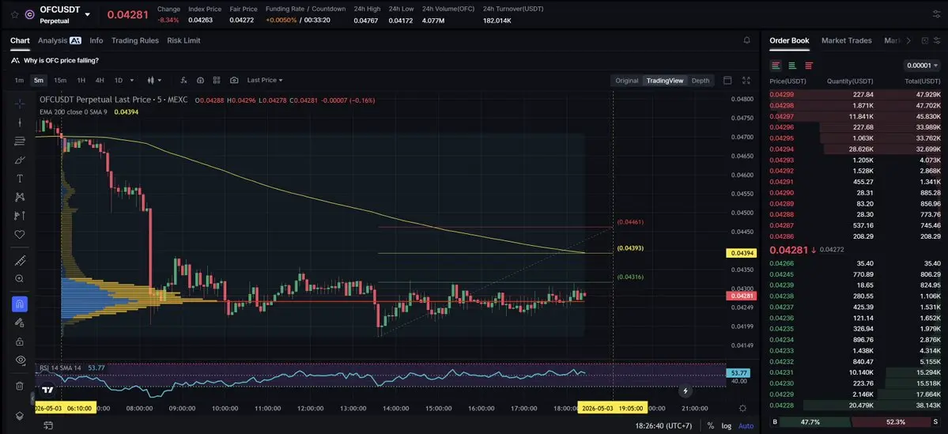
Task: Select the trend line drawing tool
Action: click(x=19, y=122)
